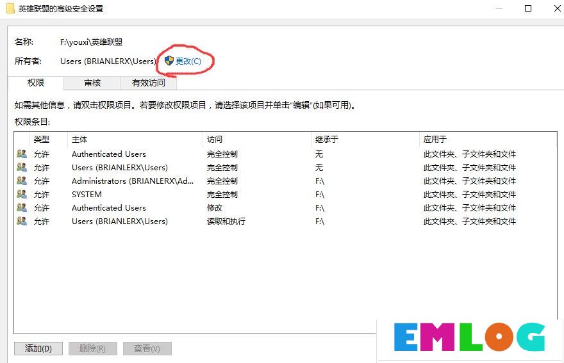Click the owner name Users (BRIANLERX\Users) text
Screen dimensions: 564x363
point(108,61)
